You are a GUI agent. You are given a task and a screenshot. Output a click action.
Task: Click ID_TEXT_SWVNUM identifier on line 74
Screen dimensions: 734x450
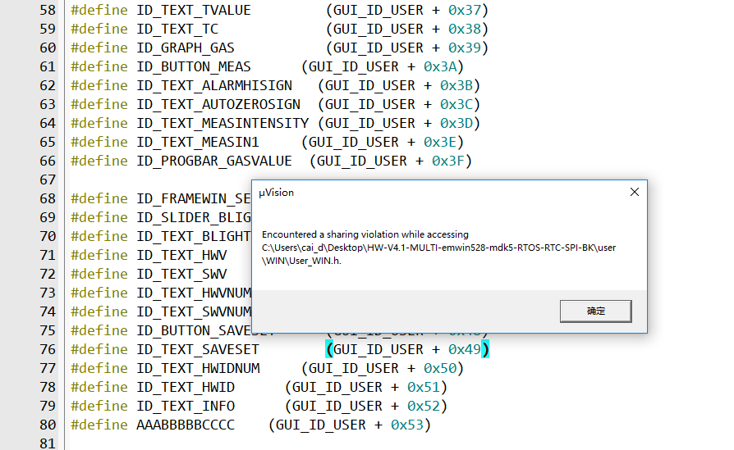point(194,311)
